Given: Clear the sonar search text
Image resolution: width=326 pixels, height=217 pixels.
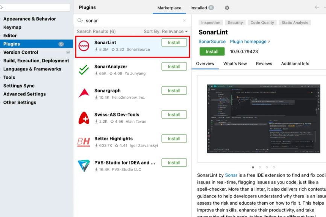Looking at the screenshot, I should 184,20.
